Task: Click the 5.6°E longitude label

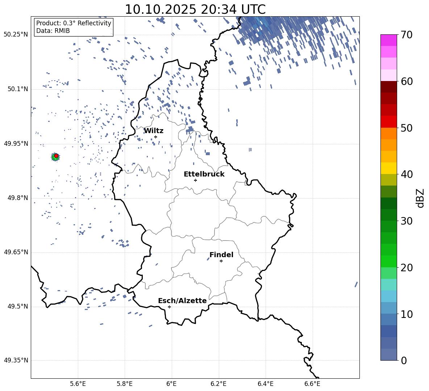Action: 78,384
